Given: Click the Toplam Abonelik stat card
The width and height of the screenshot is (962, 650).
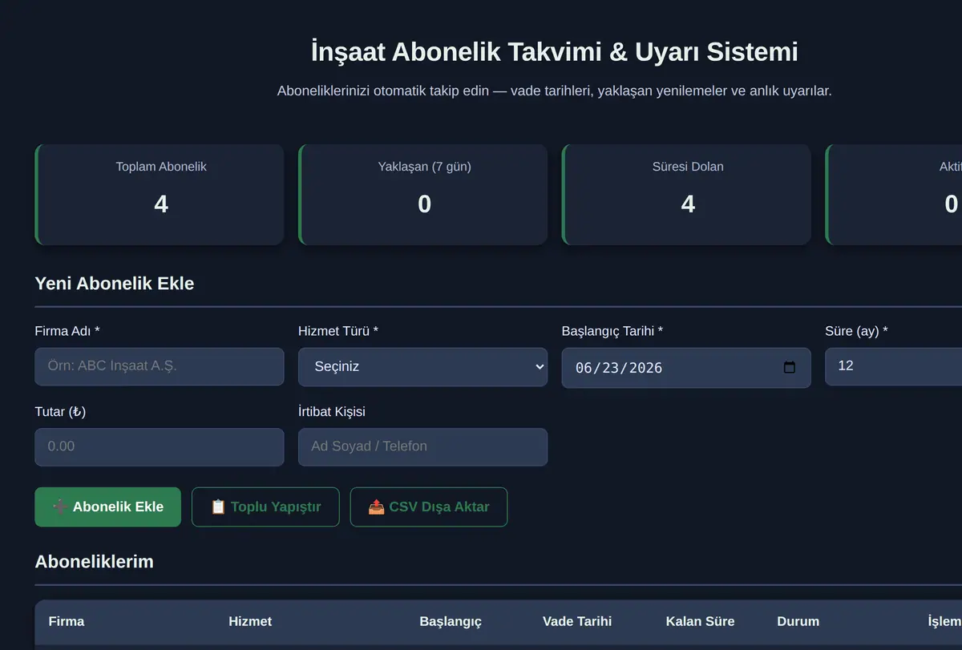Looking at the screenshot, I should pos(160,195).
